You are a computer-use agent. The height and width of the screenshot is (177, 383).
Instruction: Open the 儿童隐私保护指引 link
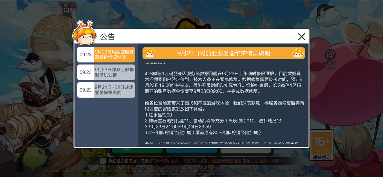point(227,161)
